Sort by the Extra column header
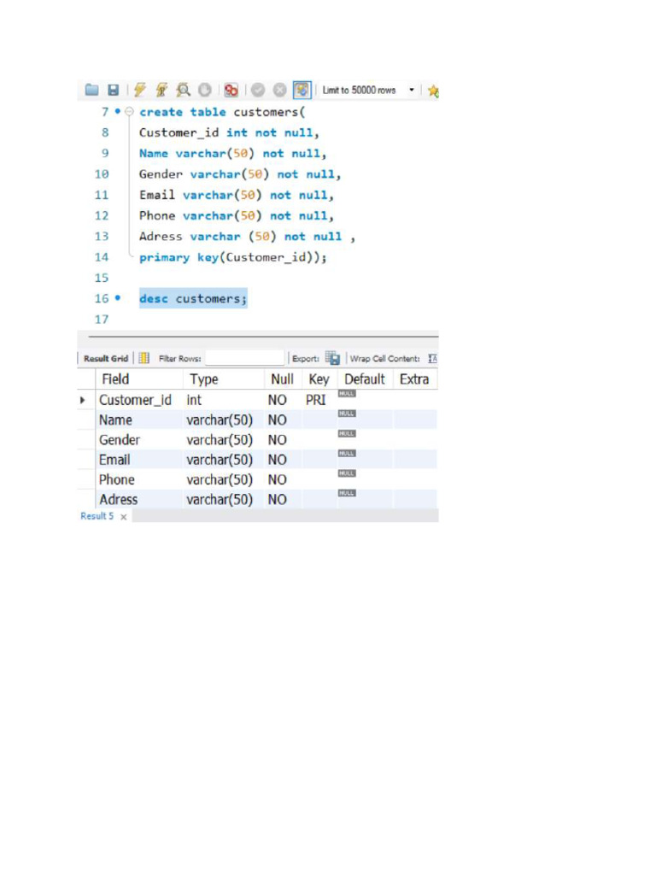The height and width of the screenshot is (875, 656). click(x=414, y=379)
